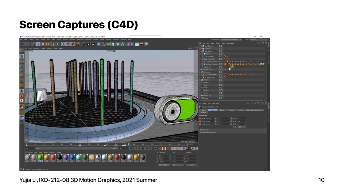Click the Spline Pen icon
This screenshot has height=193, width=344.
[x=103, y=44]
